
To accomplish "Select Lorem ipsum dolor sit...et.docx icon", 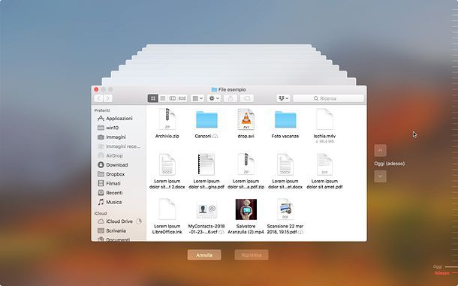I will 285,164.
